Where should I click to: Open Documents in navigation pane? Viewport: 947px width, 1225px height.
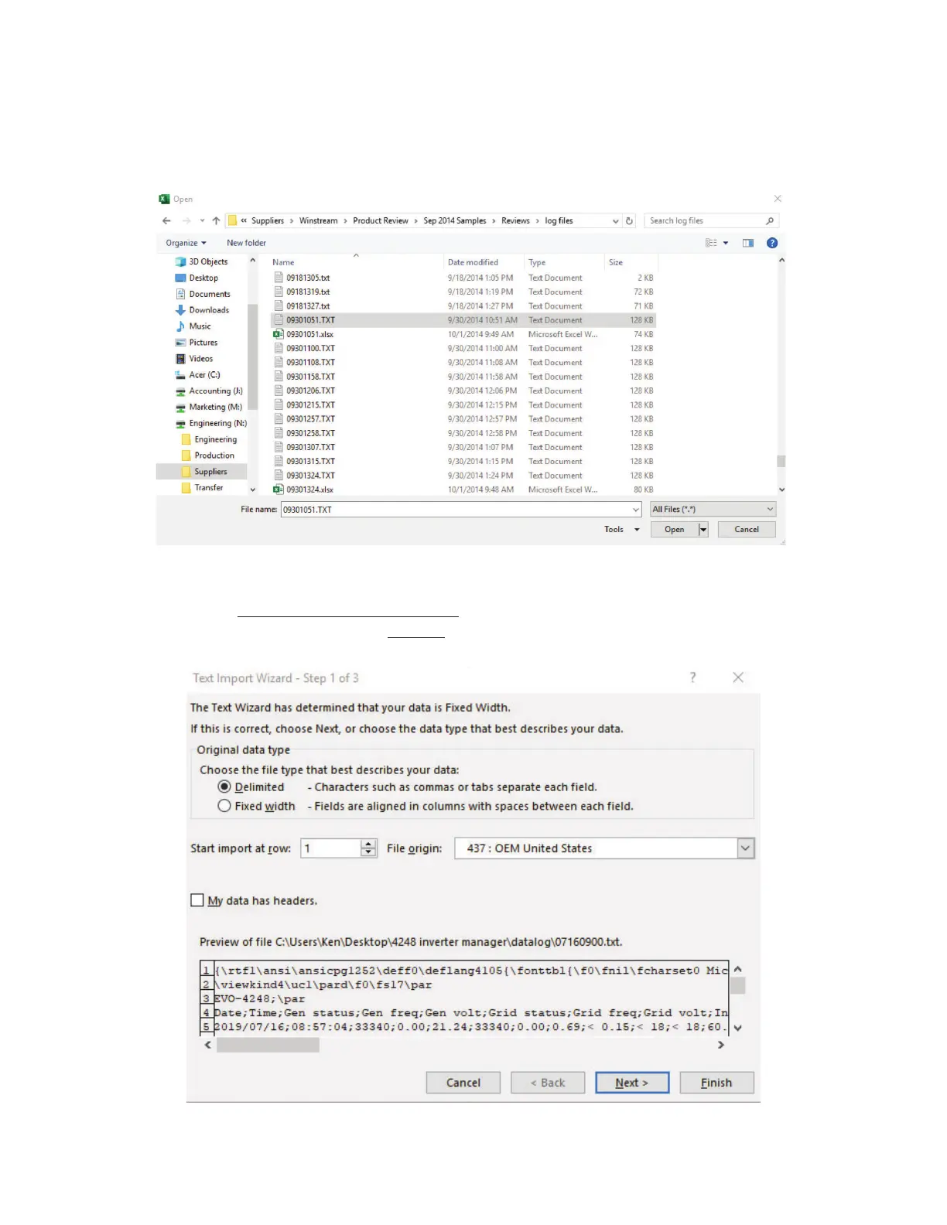203,294
